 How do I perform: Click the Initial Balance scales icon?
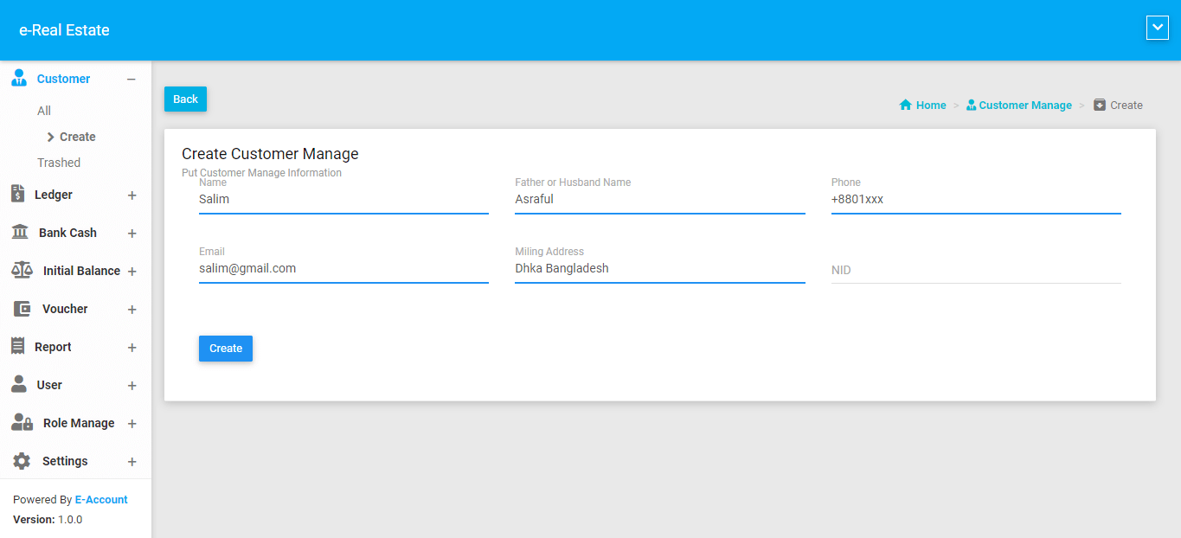pyautogui.click(x=22, y=271)
